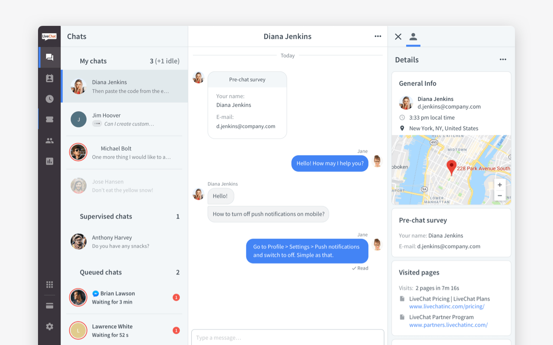Click the My chats section header
Image resolution: width=553 pixels, height=345 pixels.
pos(93,61)
